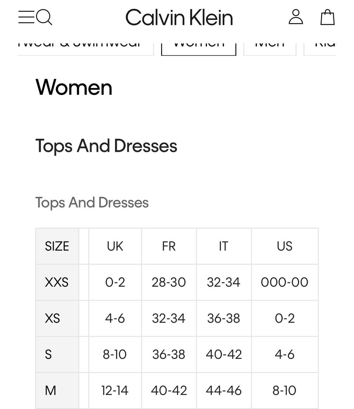354x409 pixels.
Task: Click the black Tops And Dresses heading
Action: pos(106,146)
